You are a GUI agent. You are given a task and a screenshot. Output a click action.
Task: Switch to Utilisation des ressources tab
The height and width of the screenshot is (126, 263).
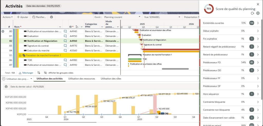click(x=82, y=79)
